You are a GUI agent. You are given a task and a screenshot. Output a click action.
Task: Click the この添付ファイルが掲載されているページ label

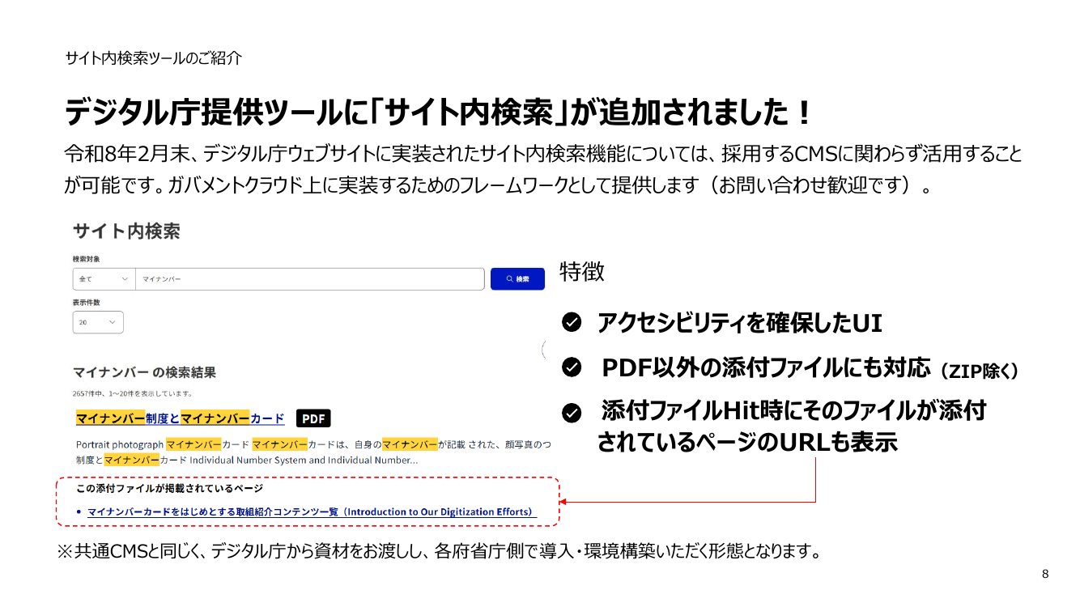tap(169, 489)
